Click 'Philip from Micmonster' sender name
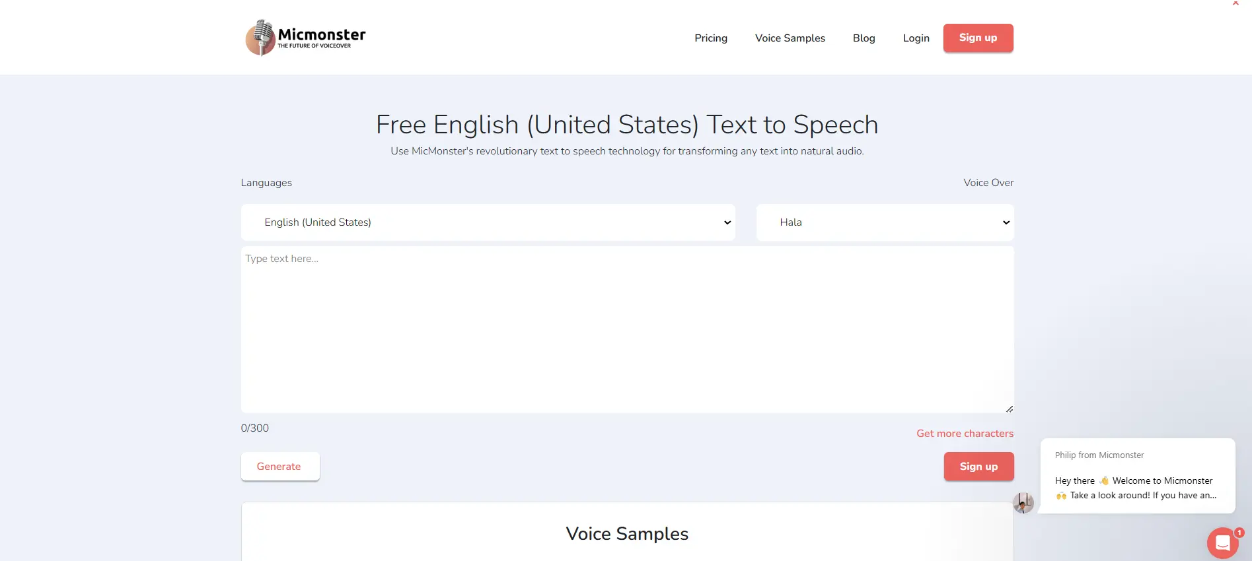 [x=1099, y=455]
